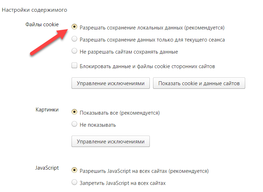Viewport: 263px width, 192px height.
Task: Choose the 'Не показывать' images radio button
Action: pos(74,124)
